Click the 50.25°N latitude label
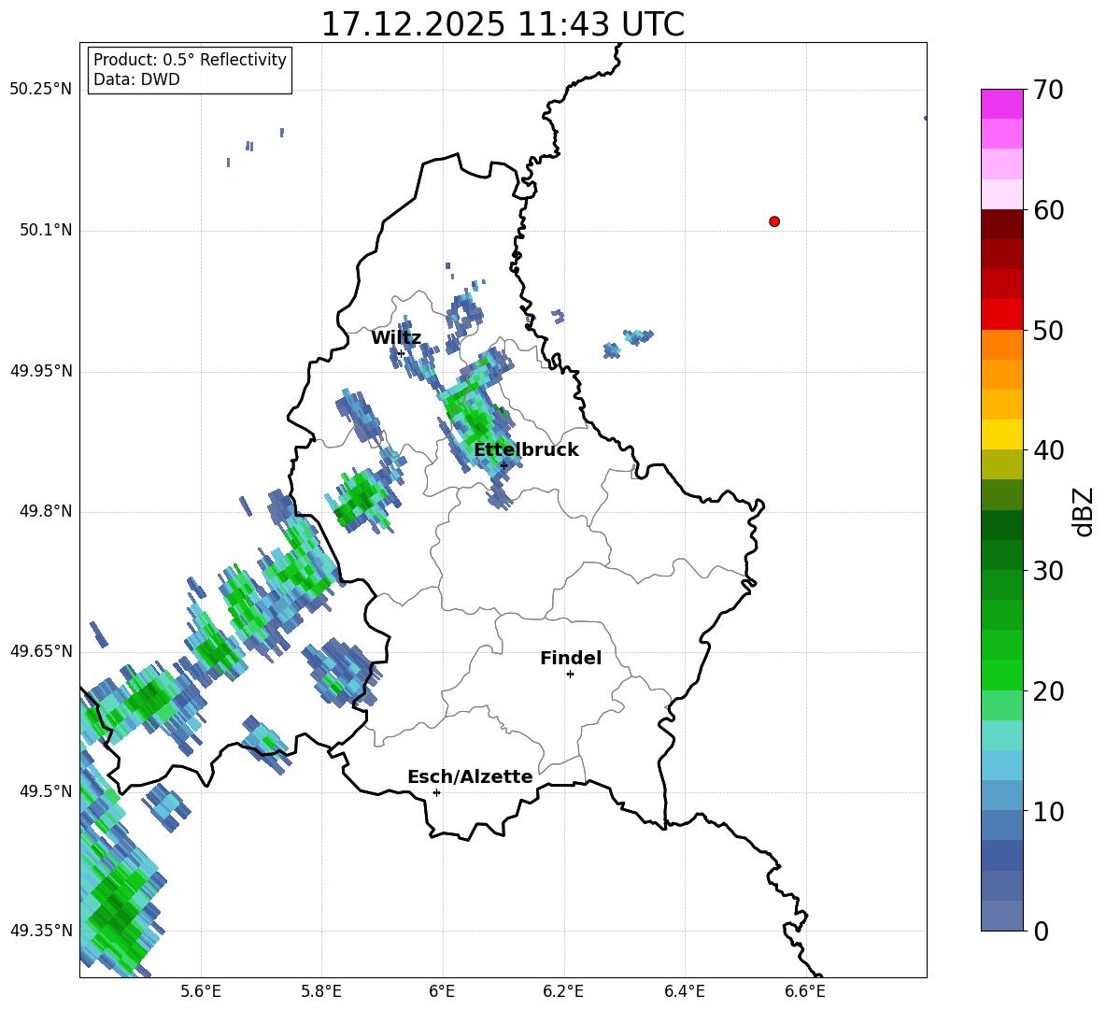Screen dimensions: 1106x1010 pos(41,90)
